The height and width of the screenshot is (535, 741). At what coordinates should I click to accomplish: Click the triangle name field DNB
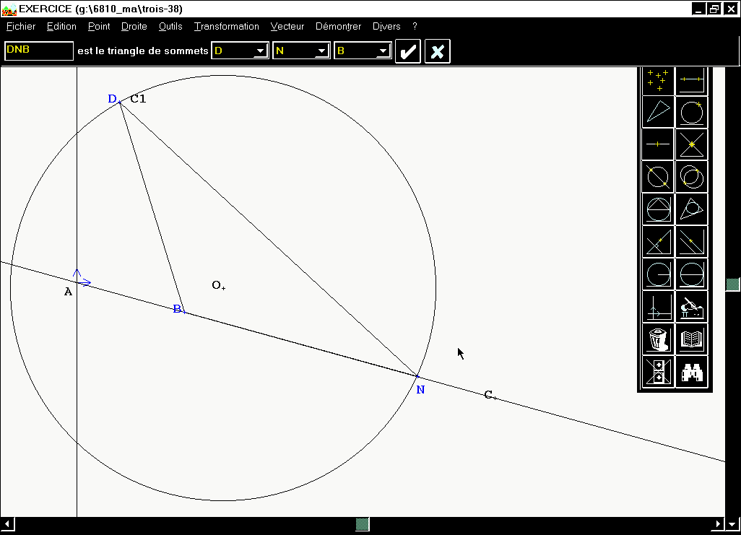click(x=39, y=51)
